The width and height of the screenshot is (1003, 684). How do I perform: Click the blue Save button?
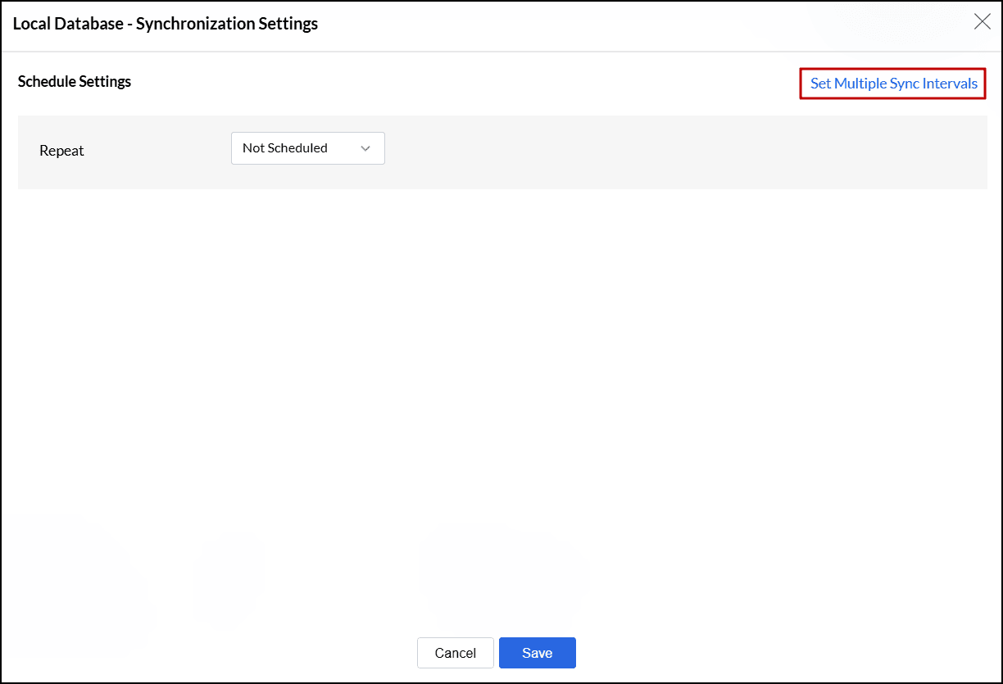[537, 653]
